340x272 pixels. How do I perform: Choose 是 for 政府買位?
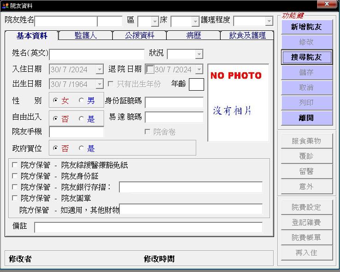[82, 148]
